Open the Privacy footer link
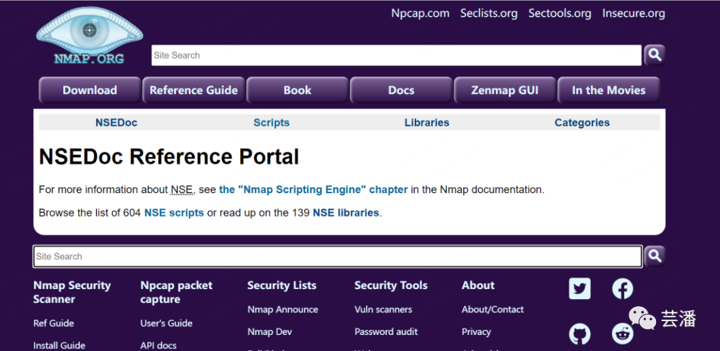The image size is (720, 351). pos(476,332)
